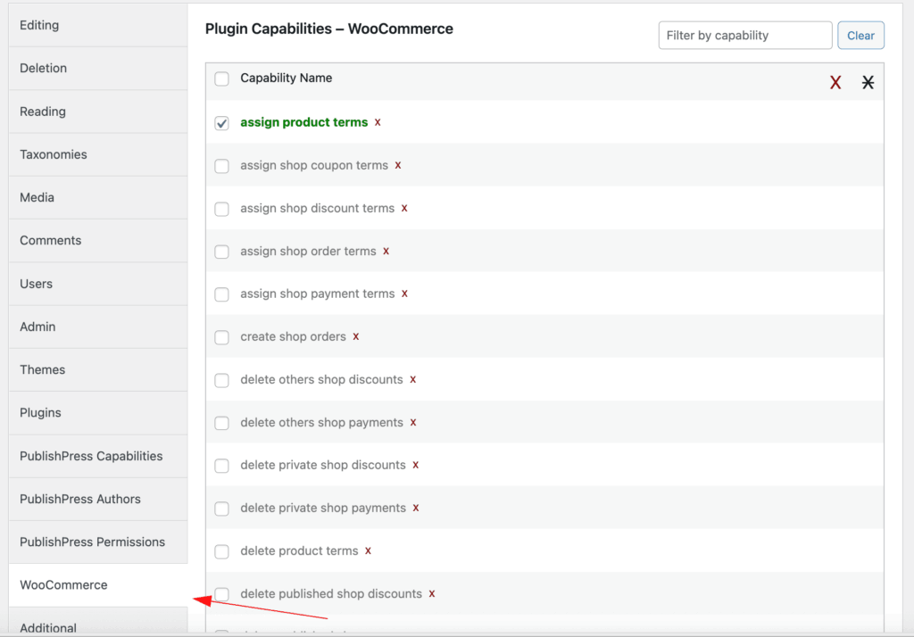Click red x beside assign shop discount terms

coord(404,208)
